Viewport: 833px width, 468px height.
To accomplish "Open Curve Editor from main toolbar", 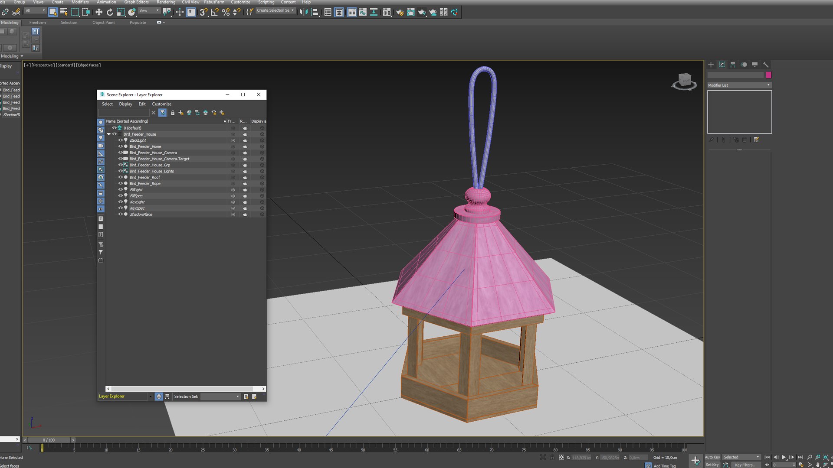I will tap(363, 12).
